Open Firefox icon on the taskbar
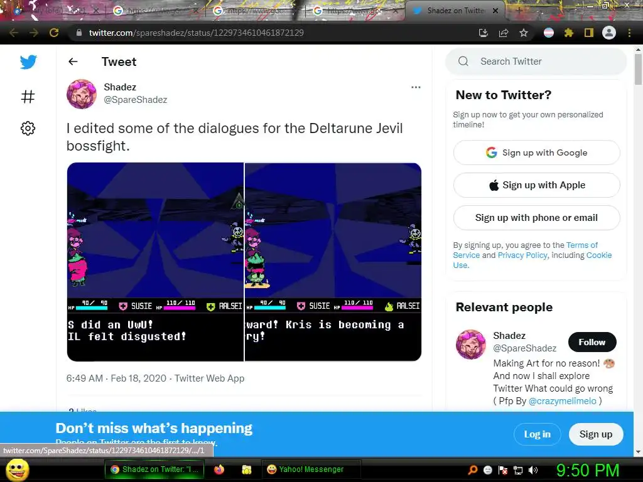The image size is (643, 482). 219,469
